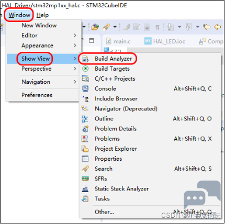Click the SFRs chip icon

click(x=85, y=178)
